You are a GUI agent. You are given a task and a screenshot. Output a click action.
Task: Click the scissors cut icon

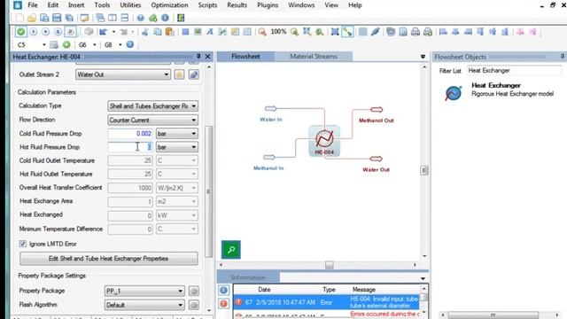(145, 32)
